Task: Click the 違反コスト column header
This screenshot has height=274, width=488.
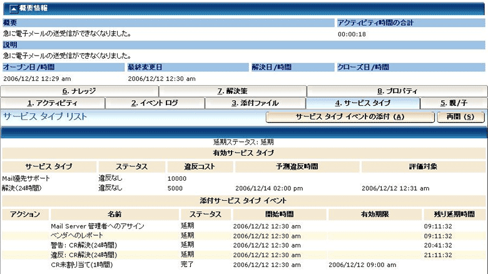Action: tap(200, 166)
